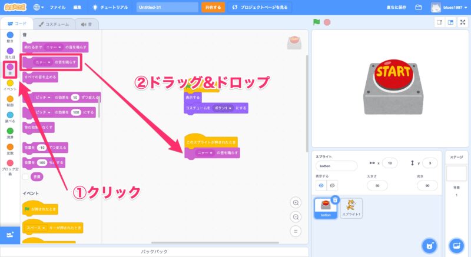Click the Untitled-31 project title field

click(167, 8)
